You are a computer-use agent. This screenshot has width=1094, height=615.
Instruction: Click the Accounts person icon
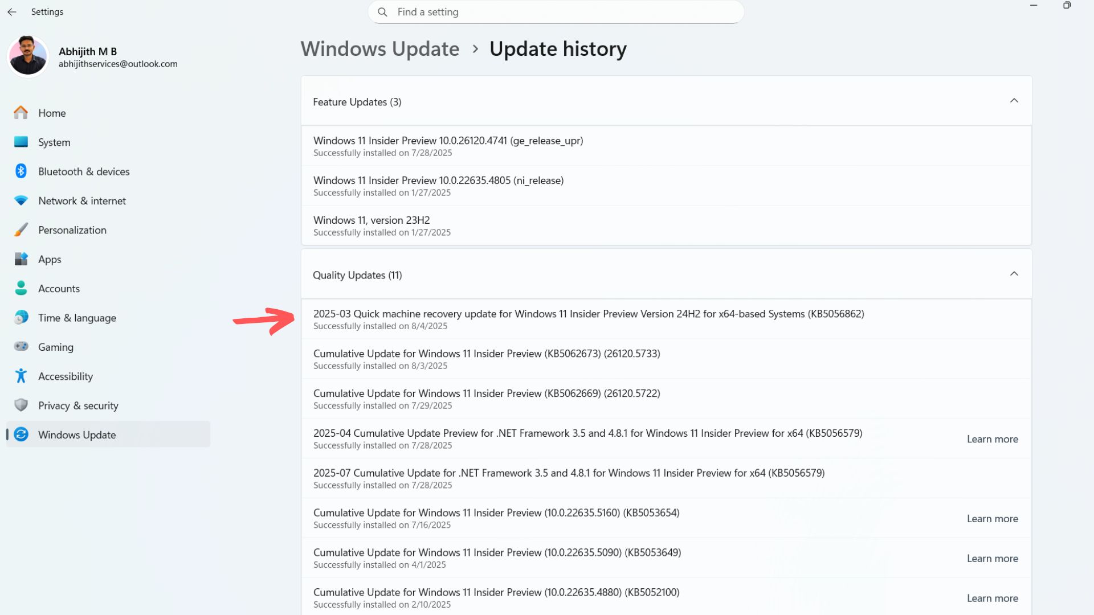point(21,288)
